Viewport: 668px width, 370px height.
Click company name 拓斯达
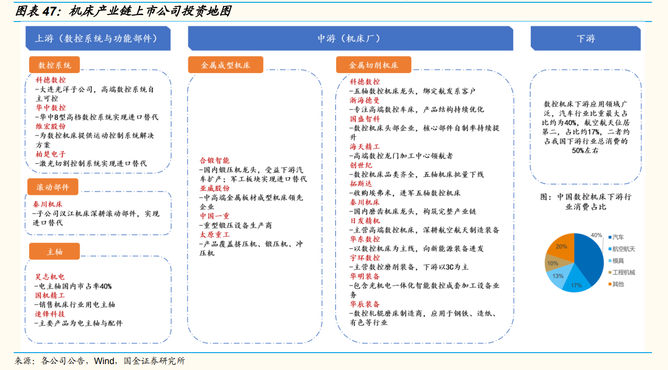361,183
